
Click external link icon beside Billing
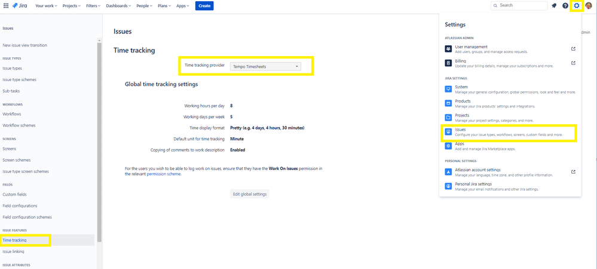(x=573, y=63)
